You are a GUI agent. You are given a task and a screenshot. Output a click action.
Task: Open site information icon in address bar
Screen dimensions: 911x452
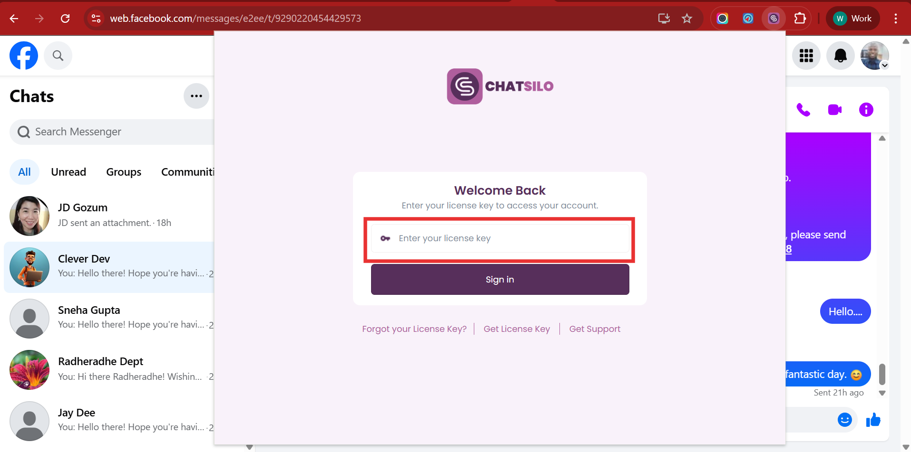[x=96, y=19]
